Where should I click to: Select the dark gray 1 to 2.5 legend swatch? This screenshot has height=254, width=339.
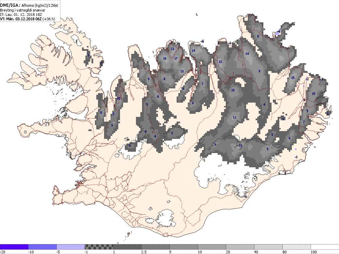click(x=127, y=247)
